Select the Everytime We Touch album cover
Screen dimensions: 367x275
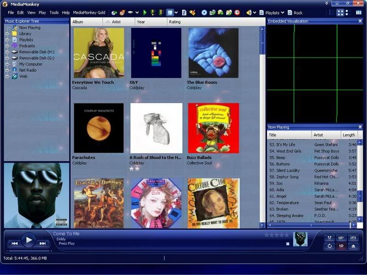pyautogui.click(x=99, y=53)
